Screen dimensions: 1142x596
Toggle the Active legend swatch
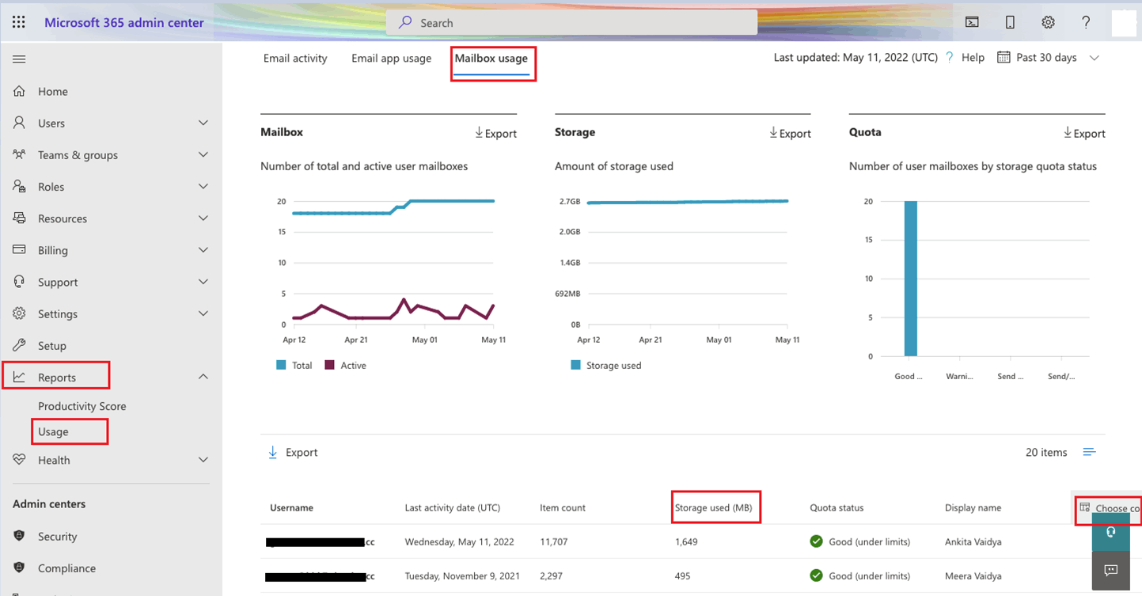(x=330, y=366)
